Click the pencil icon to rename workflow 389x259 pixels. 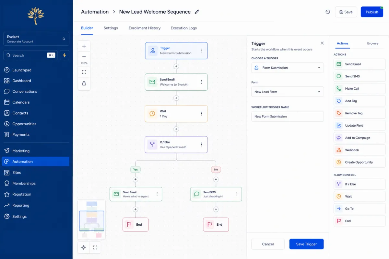coord(197,12)
